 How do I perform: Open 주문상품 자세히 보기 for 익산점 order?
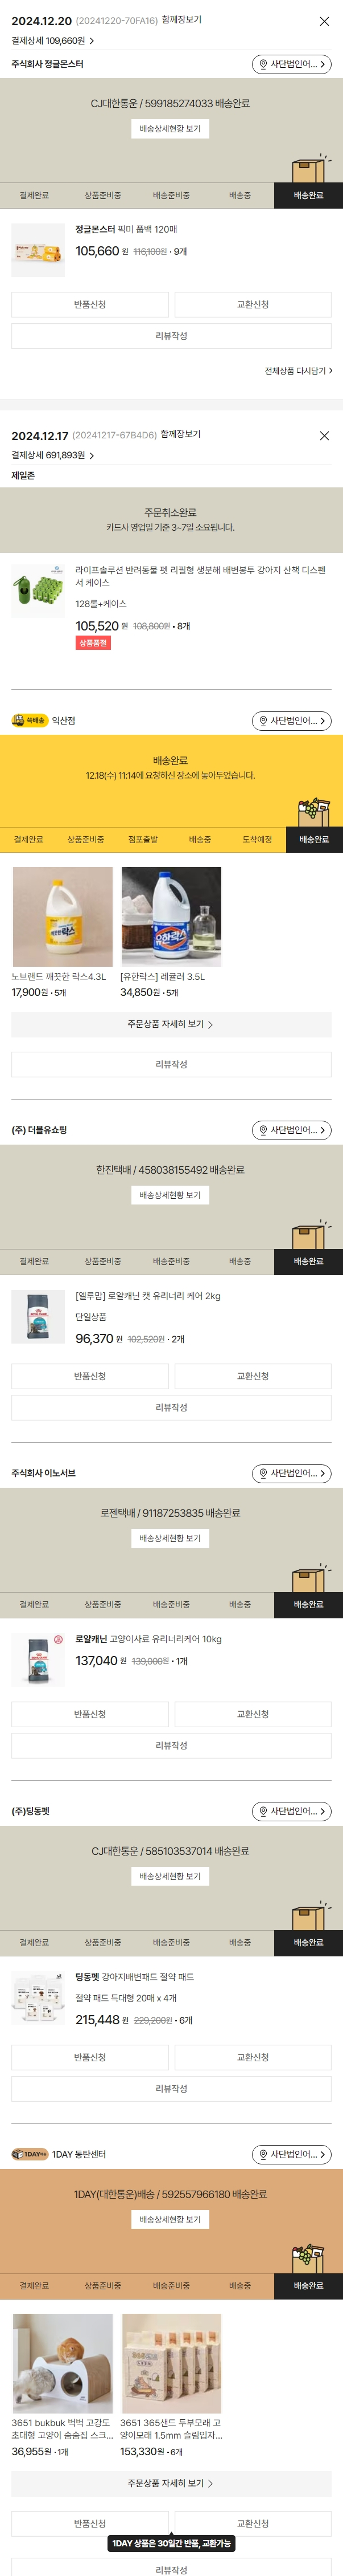point(171,1024)
